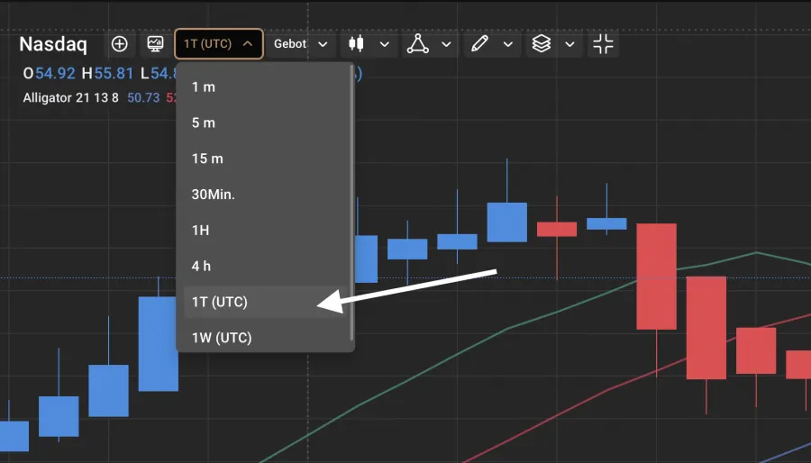Click the Gebot price type label
Screen dimensions: 811x463
pos(290,44)
